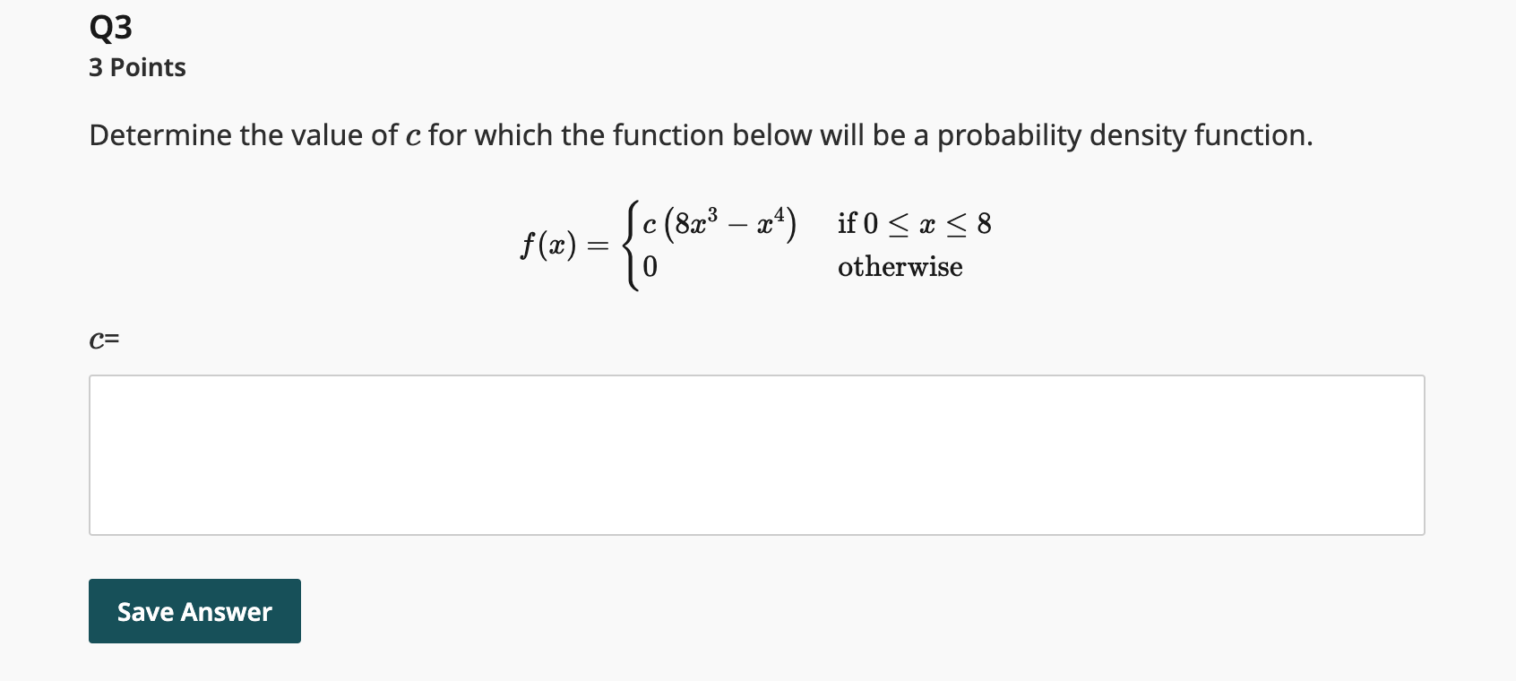This screenshot has width=1516, height=681.
Task: Select the italic c in the question text
Action: click(x=413, y=135)
